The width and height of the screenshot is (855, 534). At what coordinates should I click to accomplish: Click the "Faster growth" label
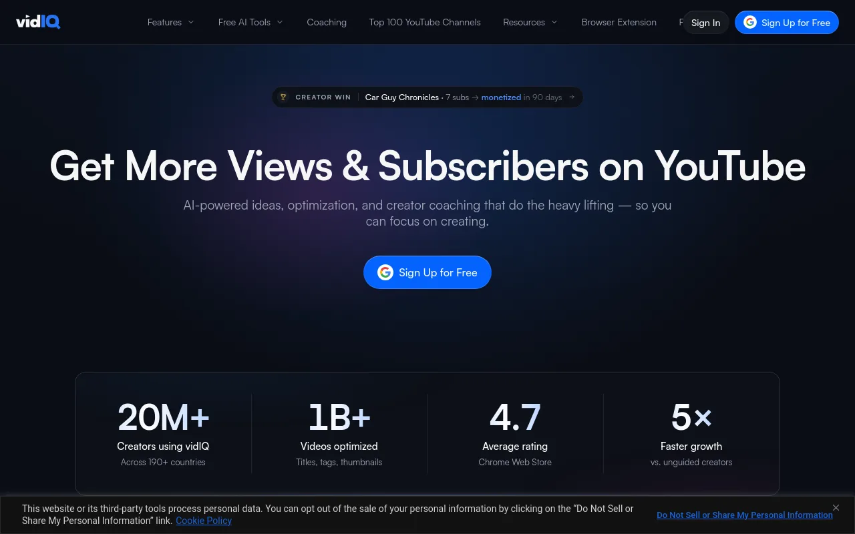click(691, 446)
